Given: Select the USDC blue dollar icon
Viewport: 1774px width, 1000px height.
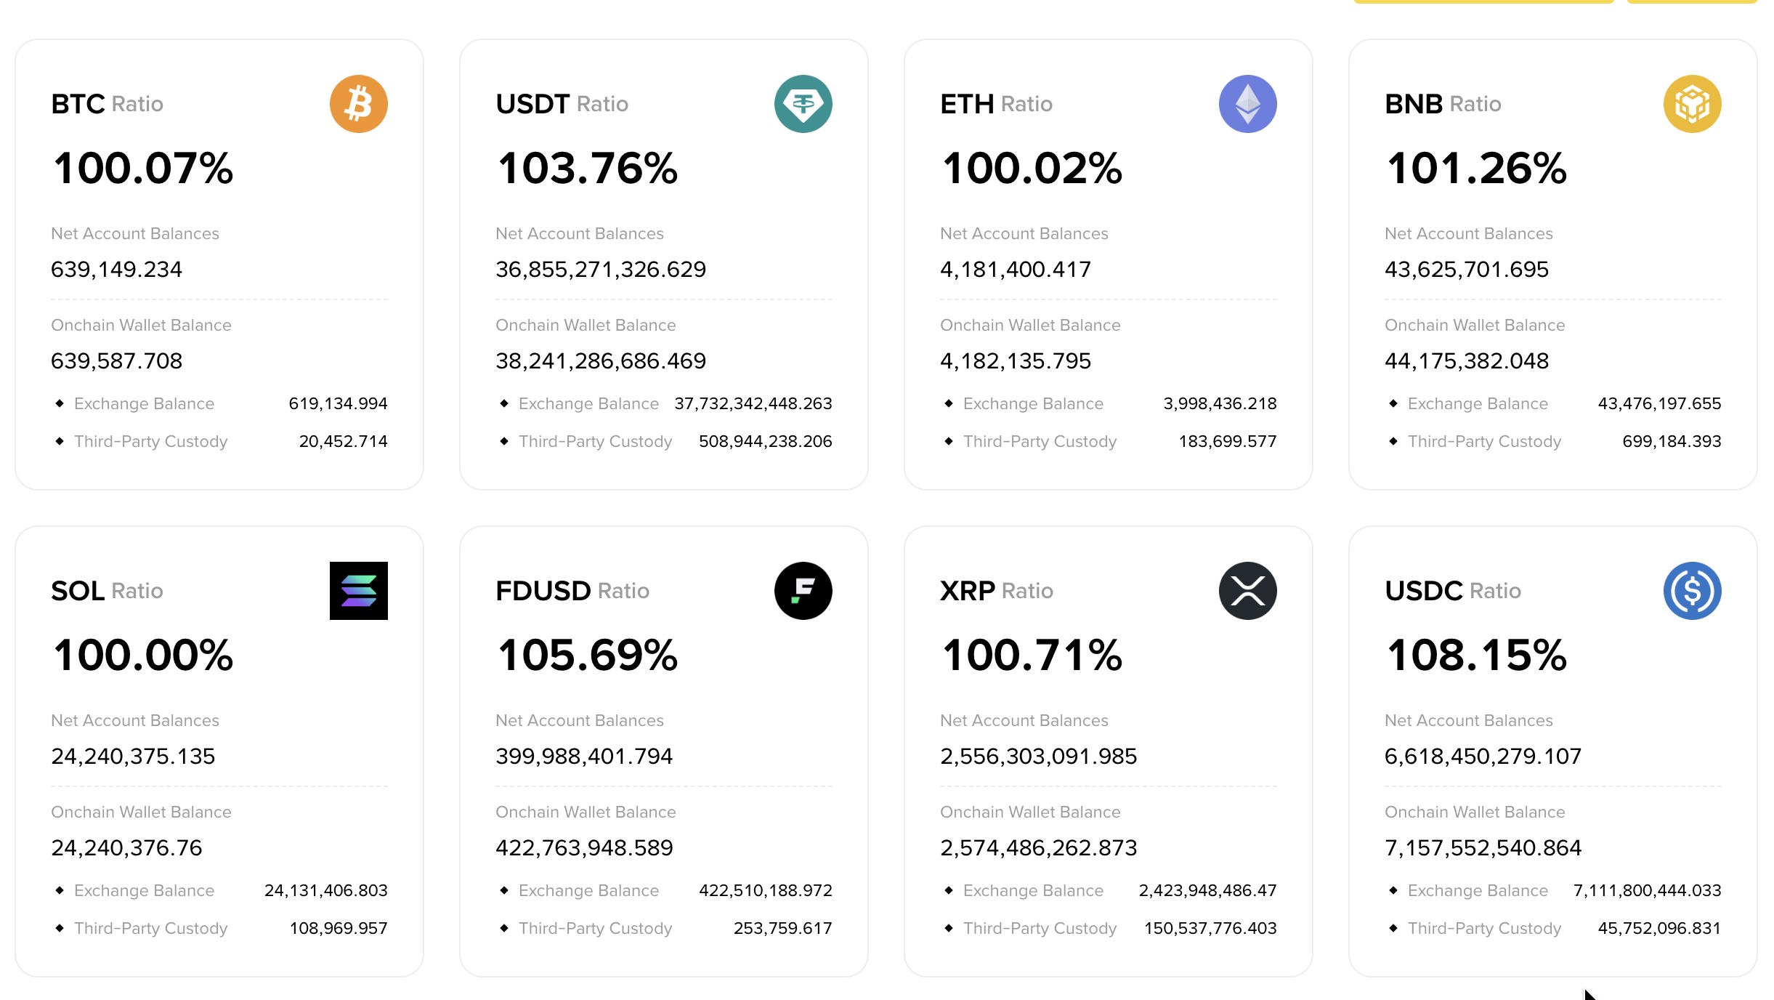Looking at the screenshot, I should point(1693,591).
